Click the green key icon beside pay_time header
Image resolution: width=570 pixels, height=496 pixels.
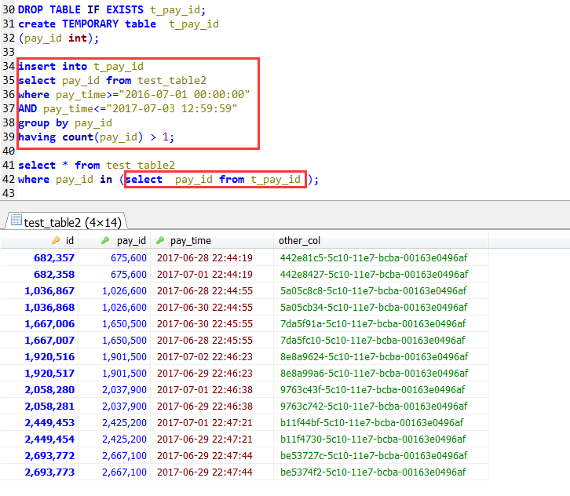coord(161,241)
